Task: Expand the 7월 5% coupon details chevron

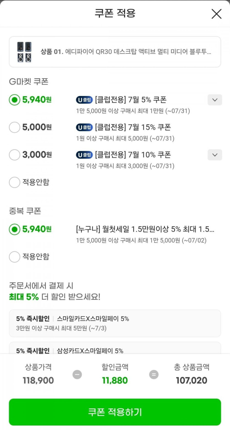Action: (215, 100)
